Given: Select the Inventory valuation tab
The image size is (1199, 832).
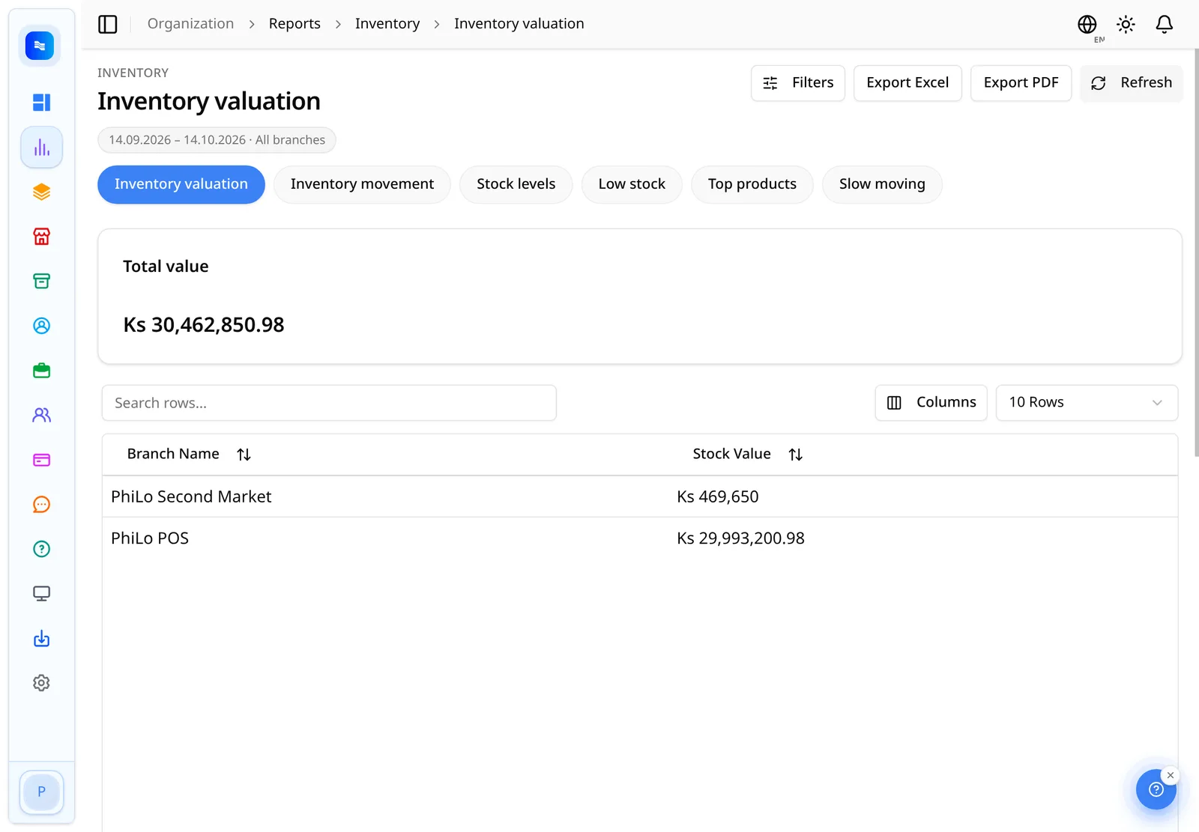Looking at the screenshot, I should pyautogui.click(x=181, y=184).
